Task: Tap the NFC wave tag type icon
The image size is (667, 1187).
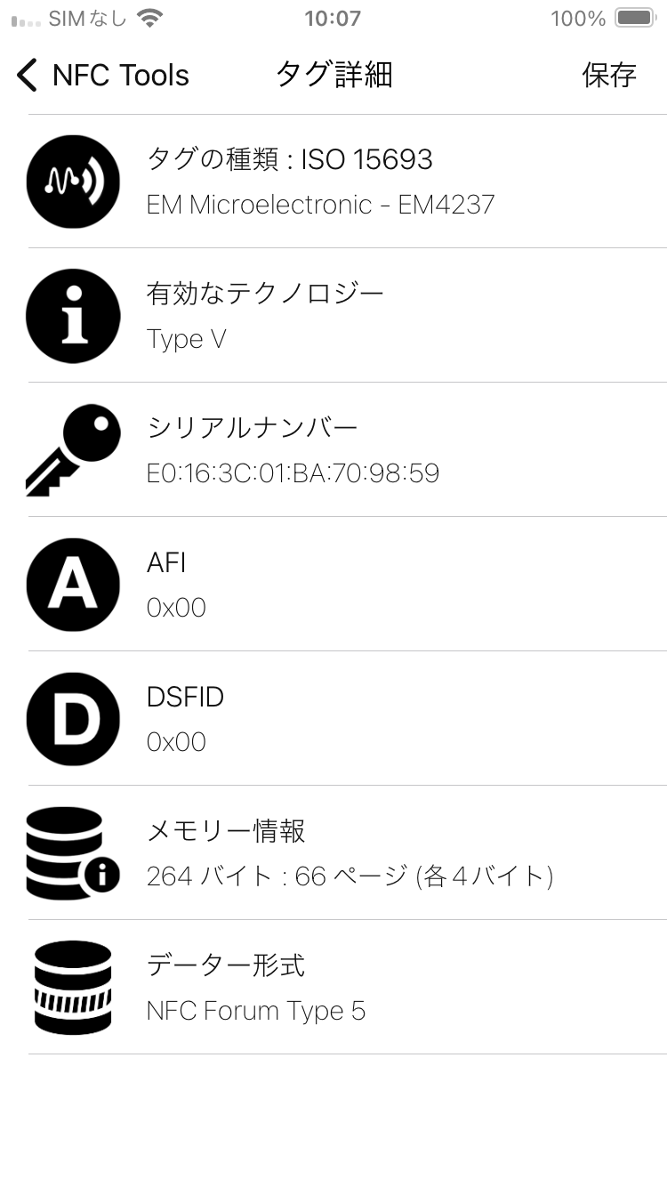Action: click(x=73, y=182)
